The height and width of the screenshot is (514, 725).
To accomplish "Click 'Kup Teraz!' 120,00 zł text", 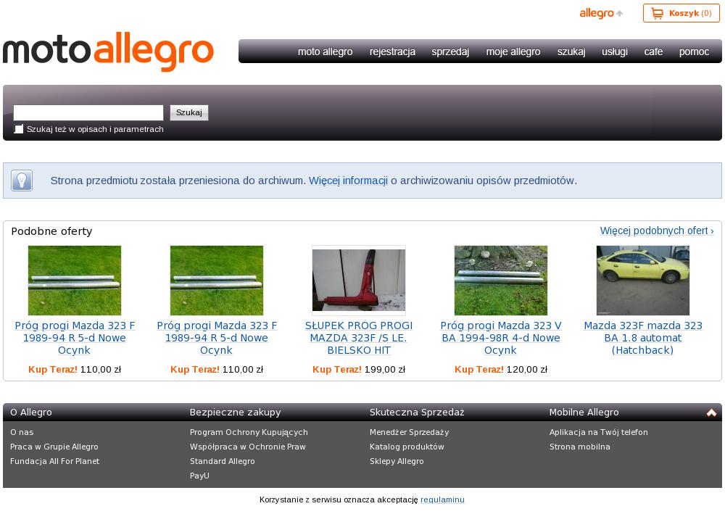I will tap(501, 369).
